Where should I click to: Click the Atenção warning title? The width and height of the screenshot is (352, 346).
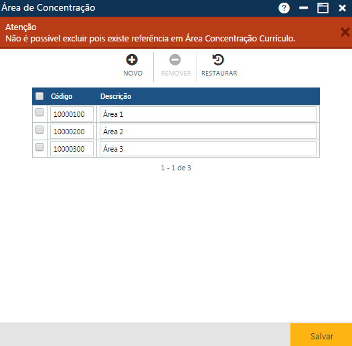(x=21, y=27)
